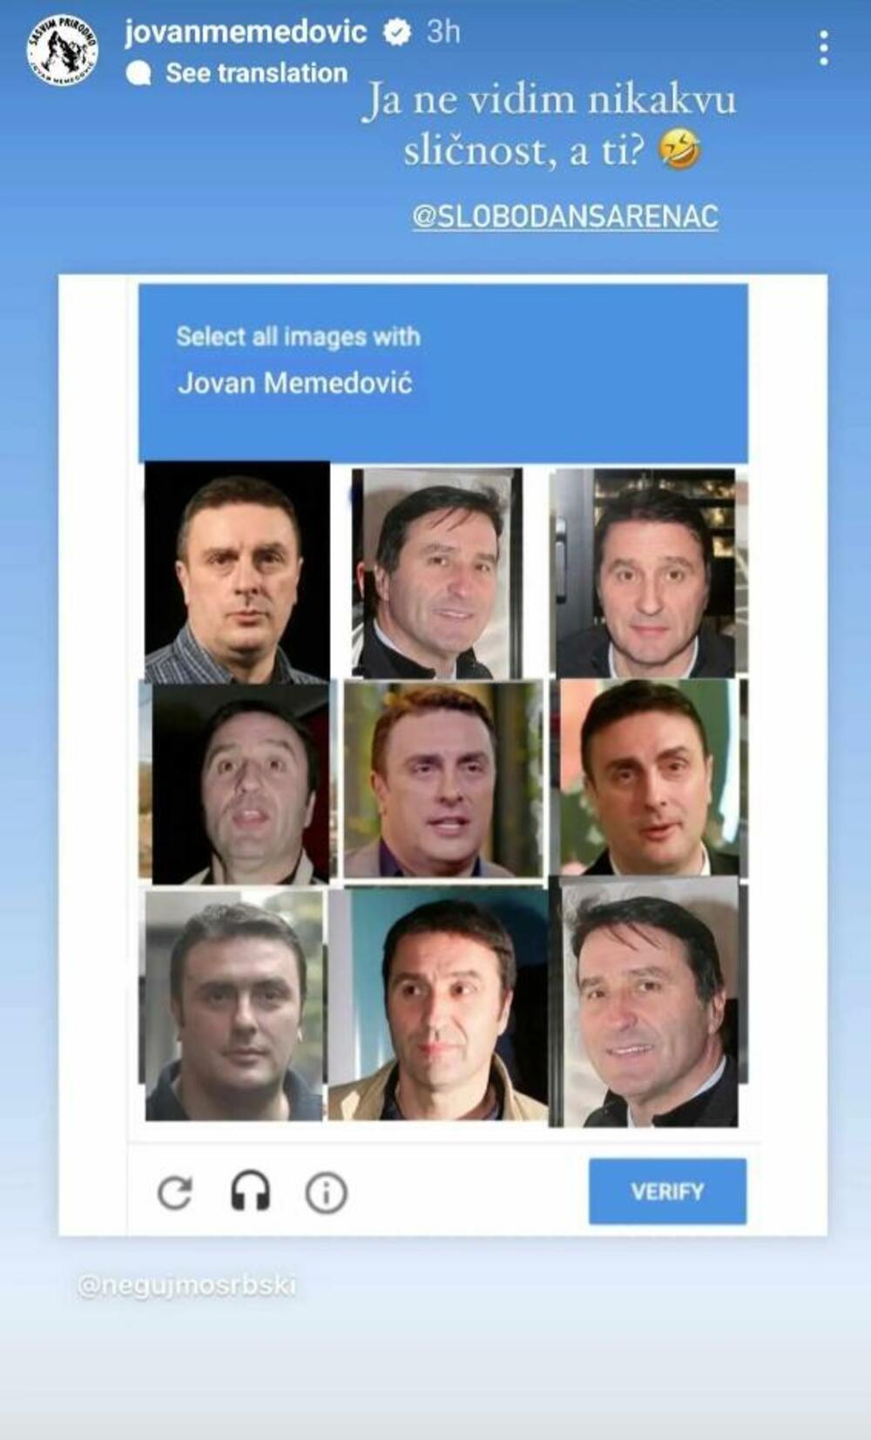The height and width of the screenshot is (1440, 871).
Task: Tap See translation text
Action: [x=257, y=73]
